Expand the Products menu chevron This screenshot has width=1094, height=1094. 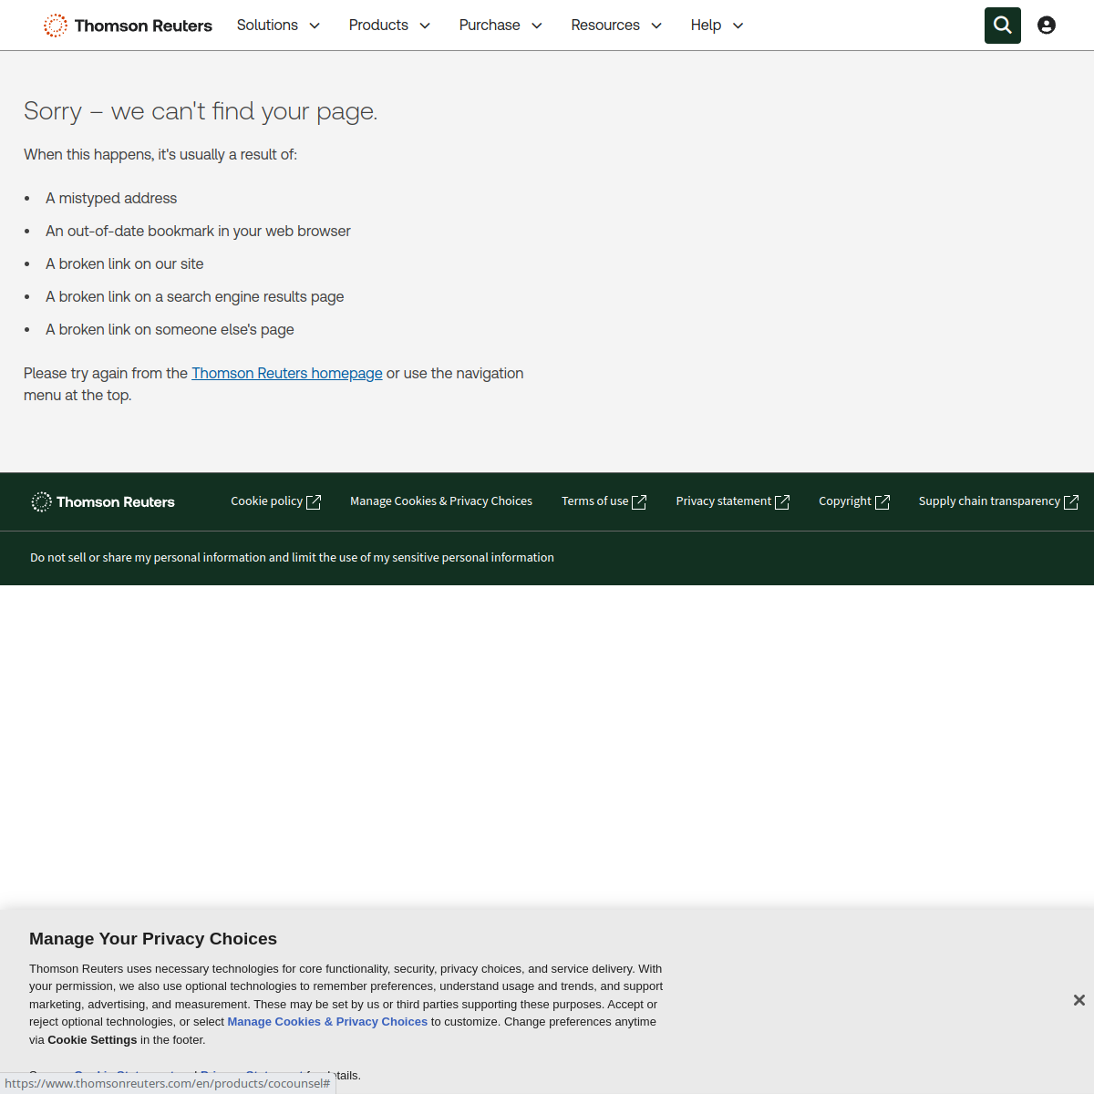425,26
